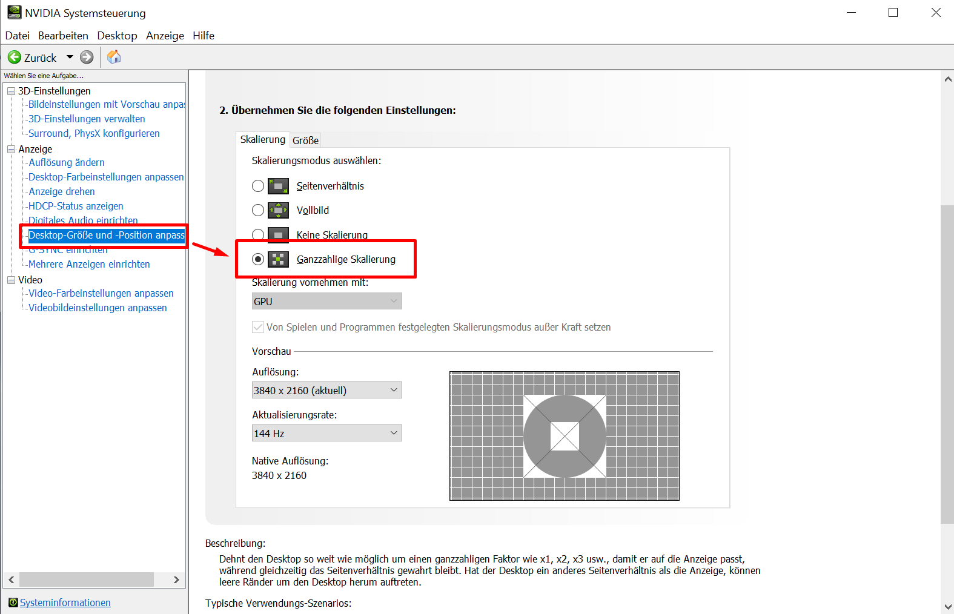Open the Zurück history dropdown arrow
954x614 pixels.
(x=70, y=58)
